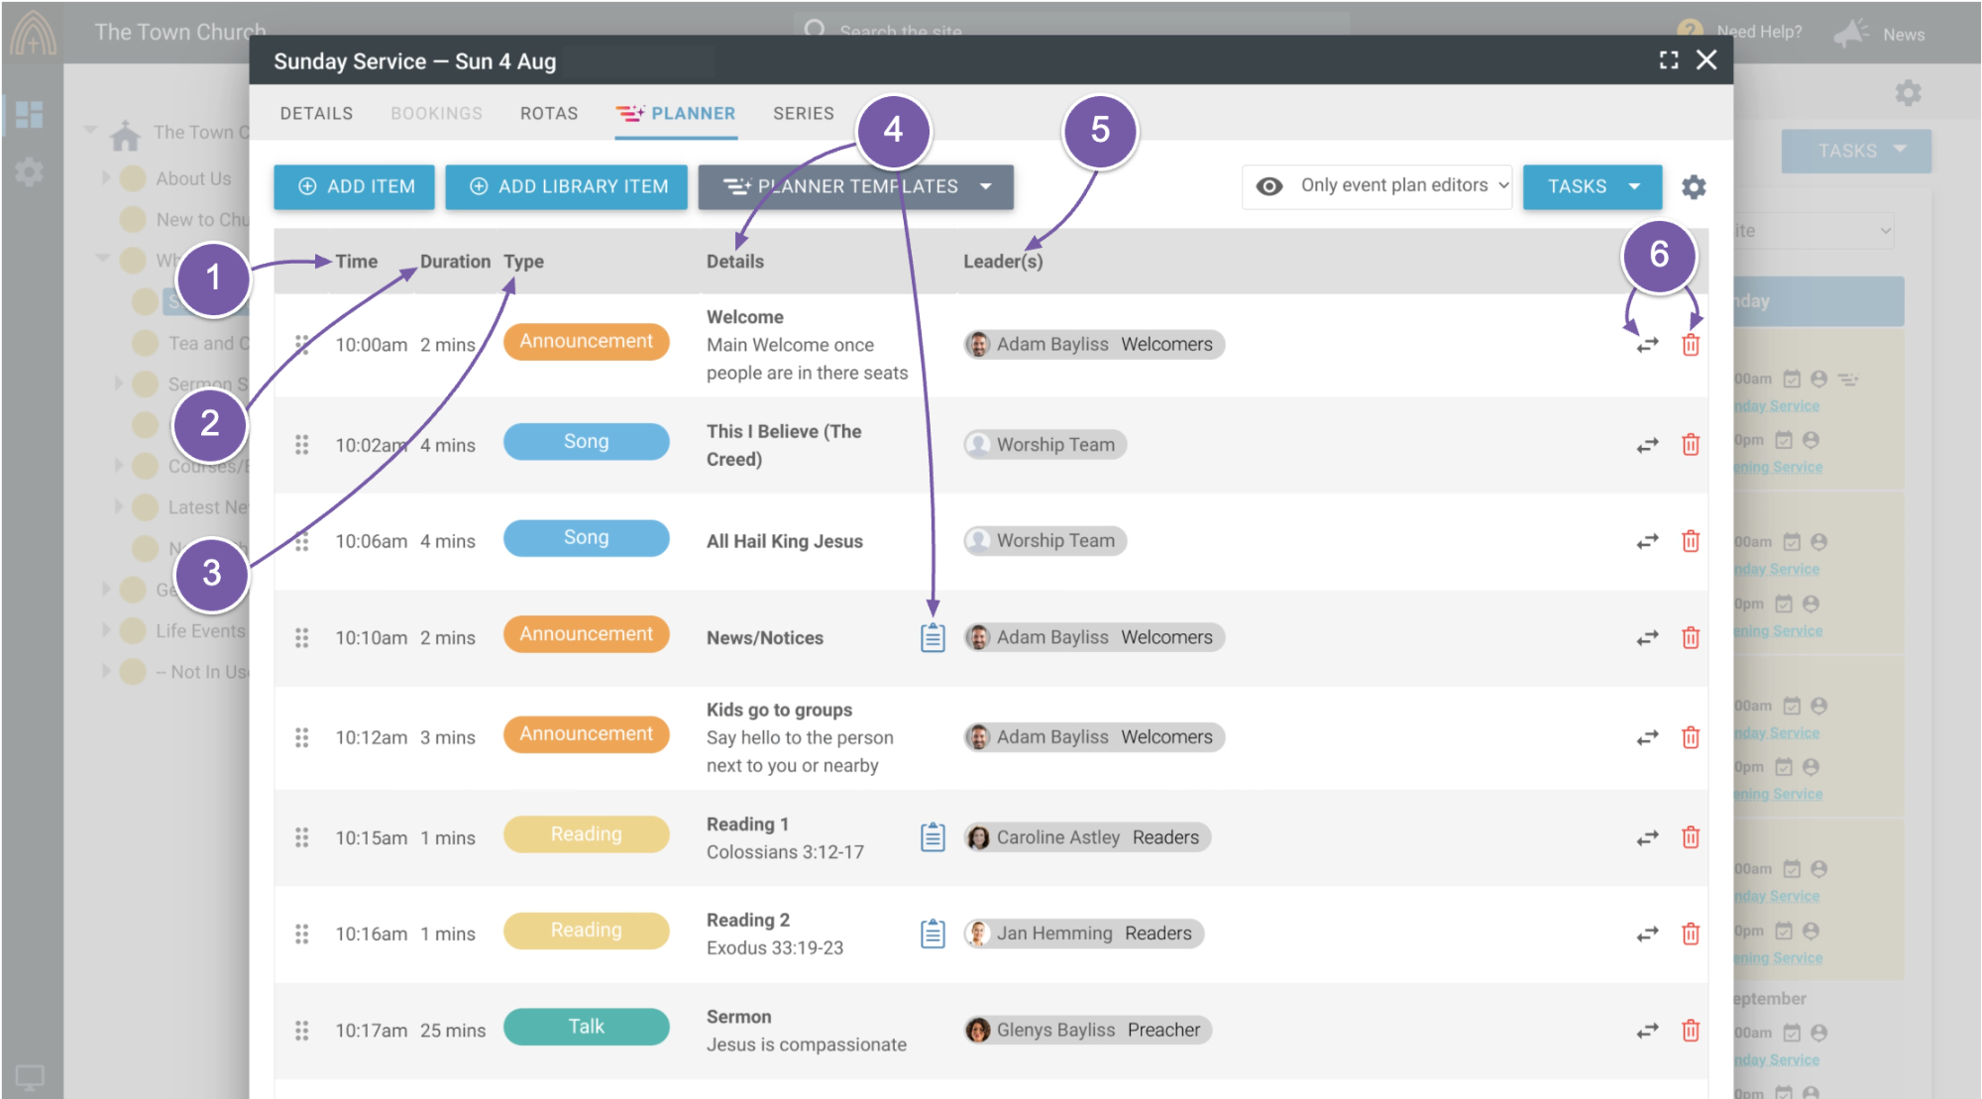
Task: Collapse The Town Church tree root
Action: coord(90,130)
